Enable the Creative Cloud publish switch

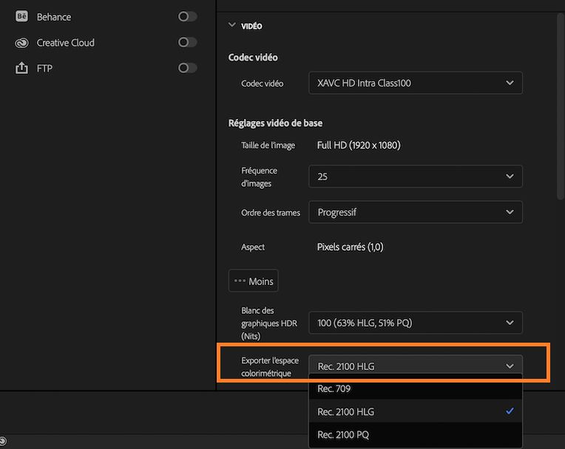click(x=187, y=42)
